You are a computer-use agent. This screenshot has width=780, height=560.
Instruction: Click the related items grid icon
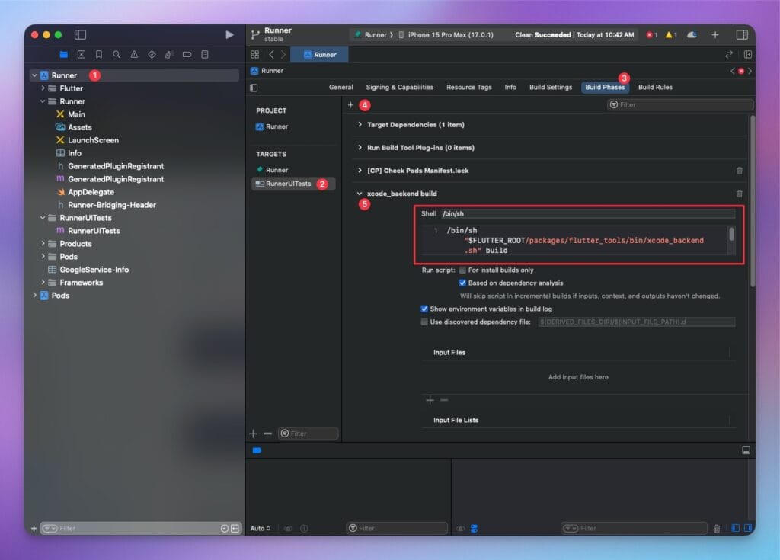(x=254, y=54)
